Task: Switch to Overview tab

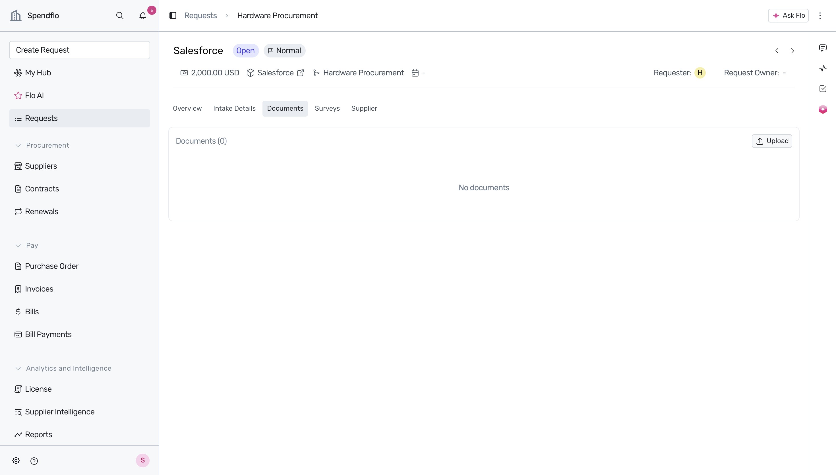Action: click(x=187, y=108)
